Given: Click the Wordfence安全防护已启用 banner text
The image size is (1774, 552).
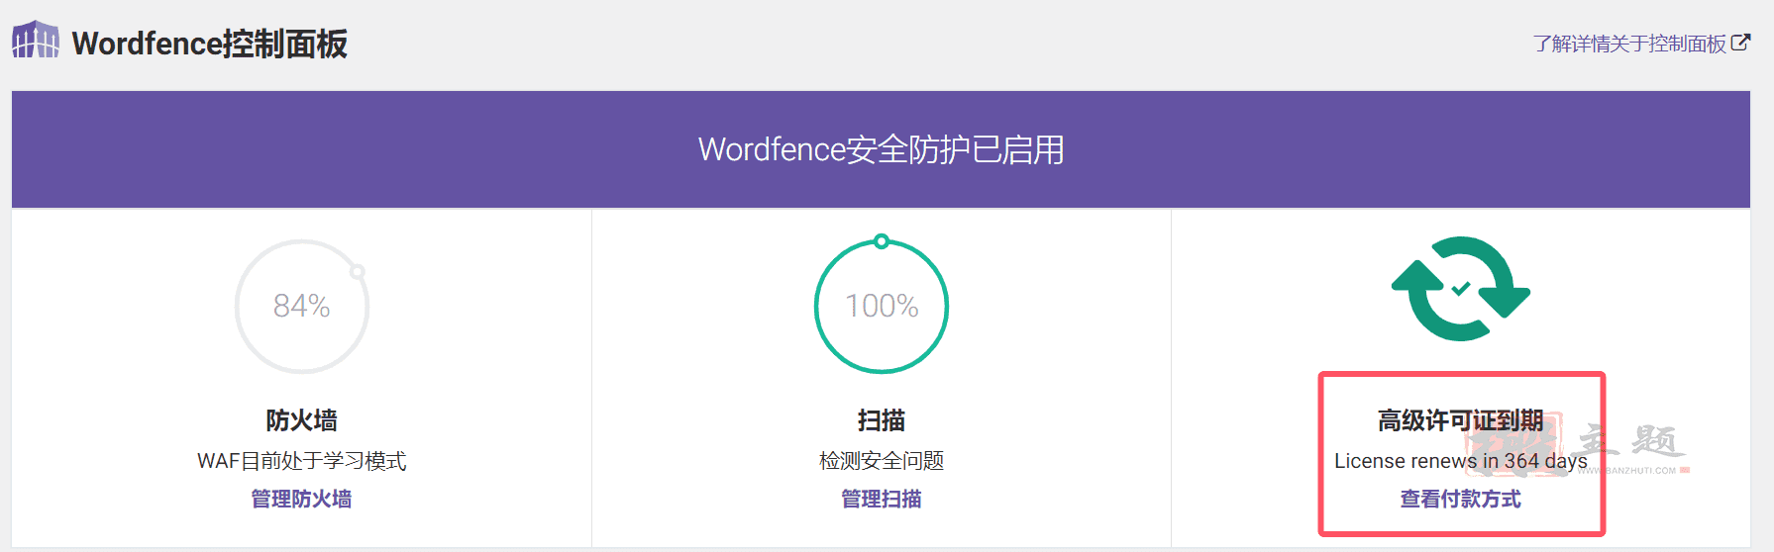Looking at the screenshot, I should tap(882, 149).
